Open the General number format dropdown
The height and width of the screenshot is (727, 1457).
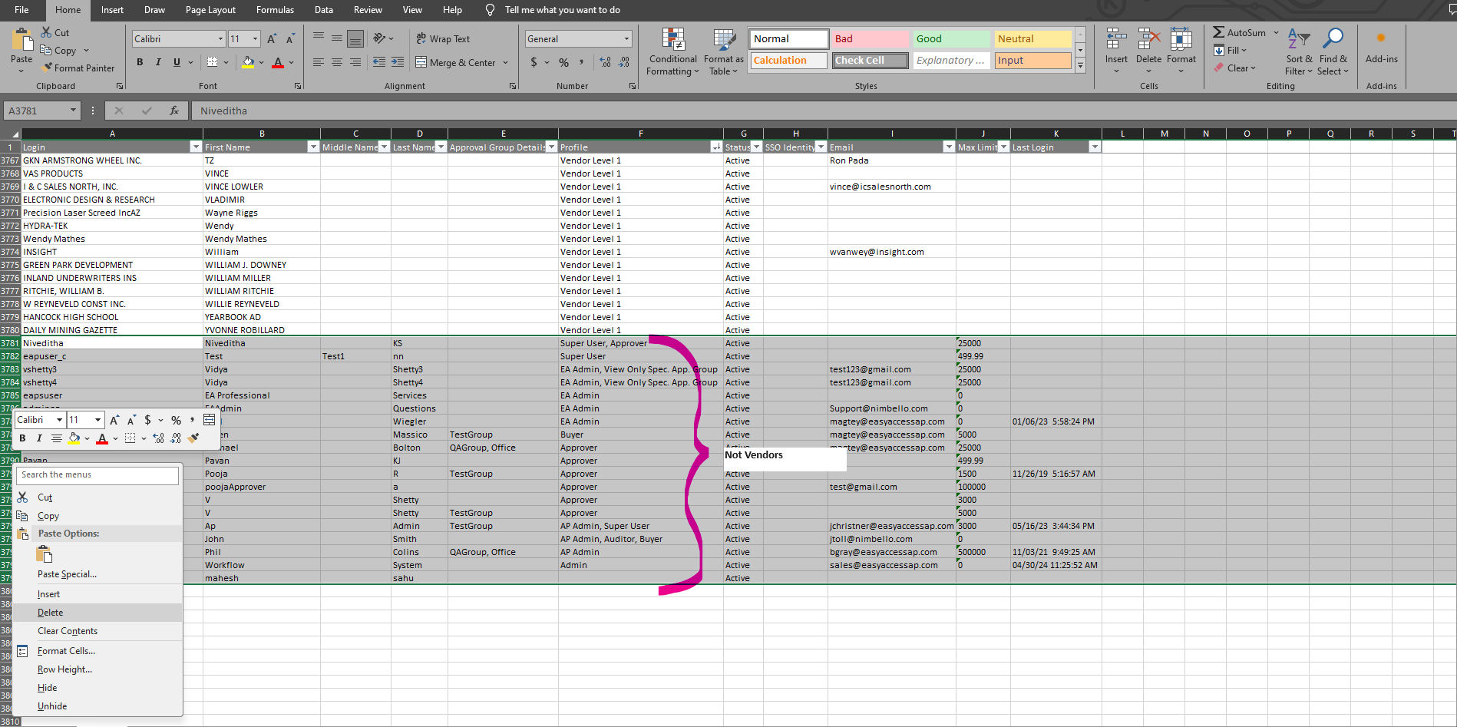point(626,38)
